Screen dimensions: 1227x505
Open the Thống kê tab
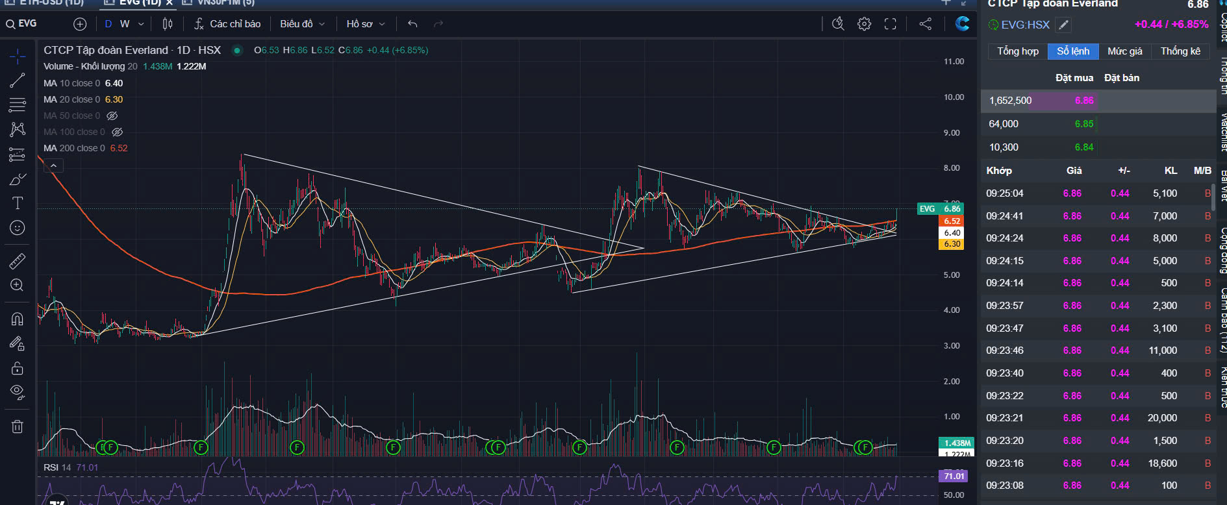(x=1180, y=51)
